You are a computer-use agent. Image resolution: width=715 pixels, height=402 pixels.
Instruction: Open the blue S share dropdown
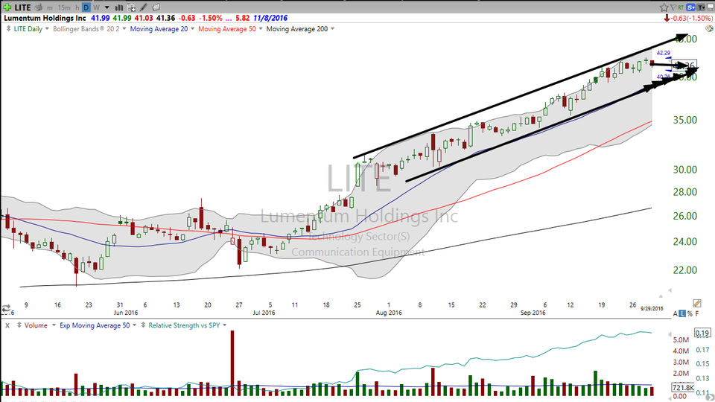[691, 7]
